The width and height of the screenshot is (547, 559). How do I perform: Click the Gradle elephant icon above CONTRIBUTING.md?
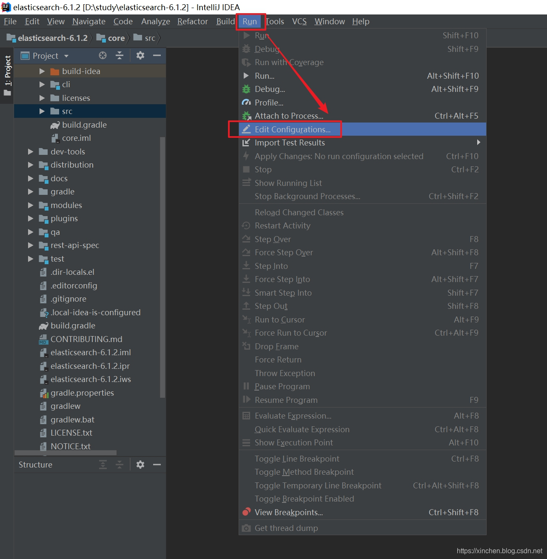(x=43, y=325)
